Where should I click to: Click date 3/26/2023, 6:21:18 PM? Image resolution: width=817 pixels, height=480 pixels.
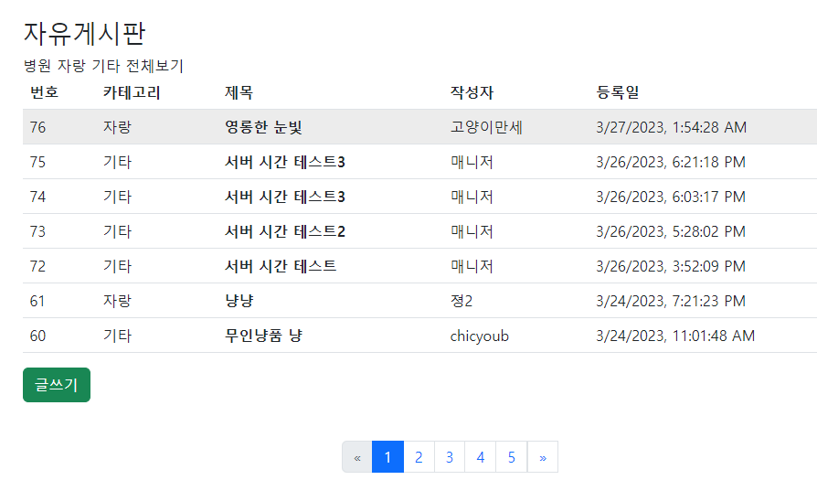click(x=671, y=162)
